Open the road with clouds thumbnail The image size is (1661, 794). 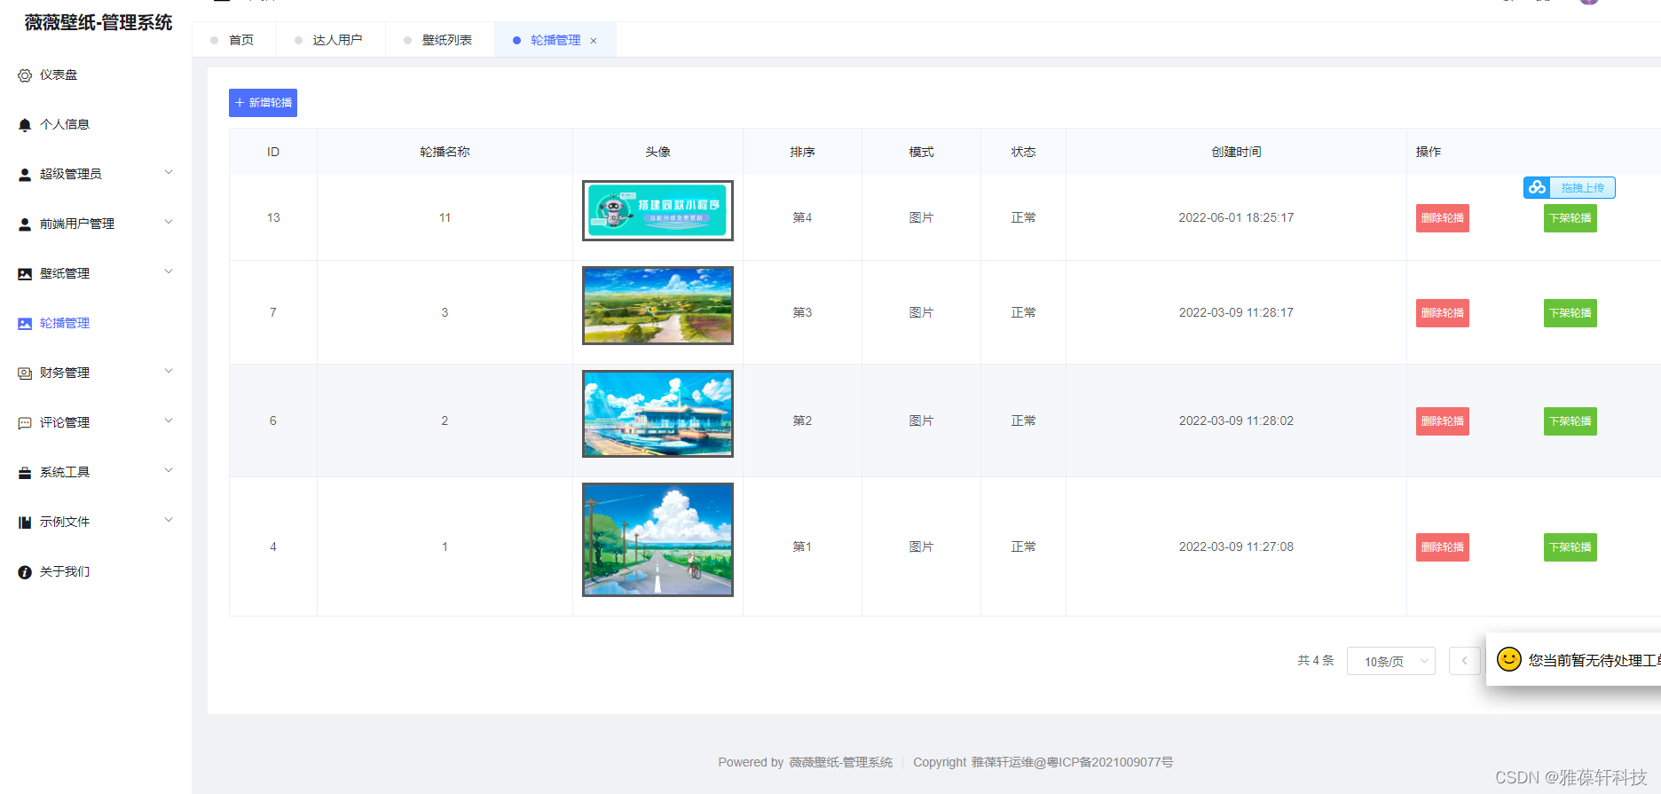[657, 539]
